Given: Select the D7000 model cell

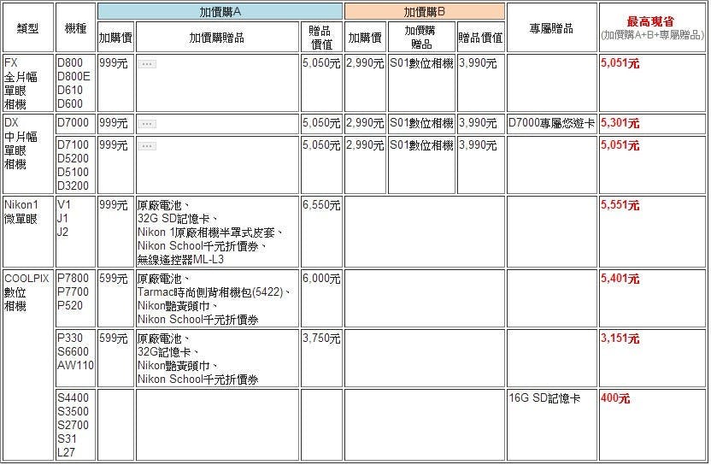Looking at the screenshot, I should pos(75,124).
